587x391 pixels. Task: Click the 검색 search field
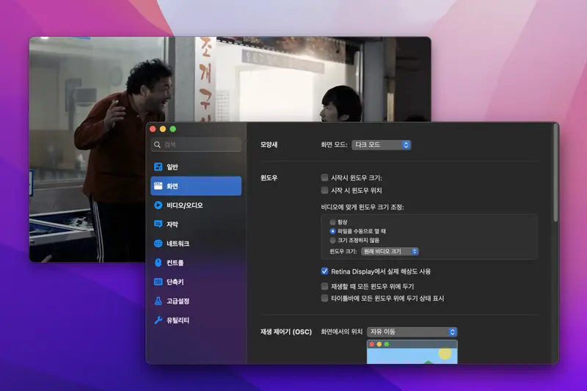(196, 145)
